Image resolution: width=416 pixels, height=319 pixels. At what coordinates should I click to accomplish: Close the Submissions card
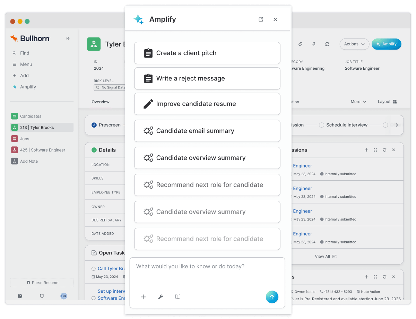(393, 150)
